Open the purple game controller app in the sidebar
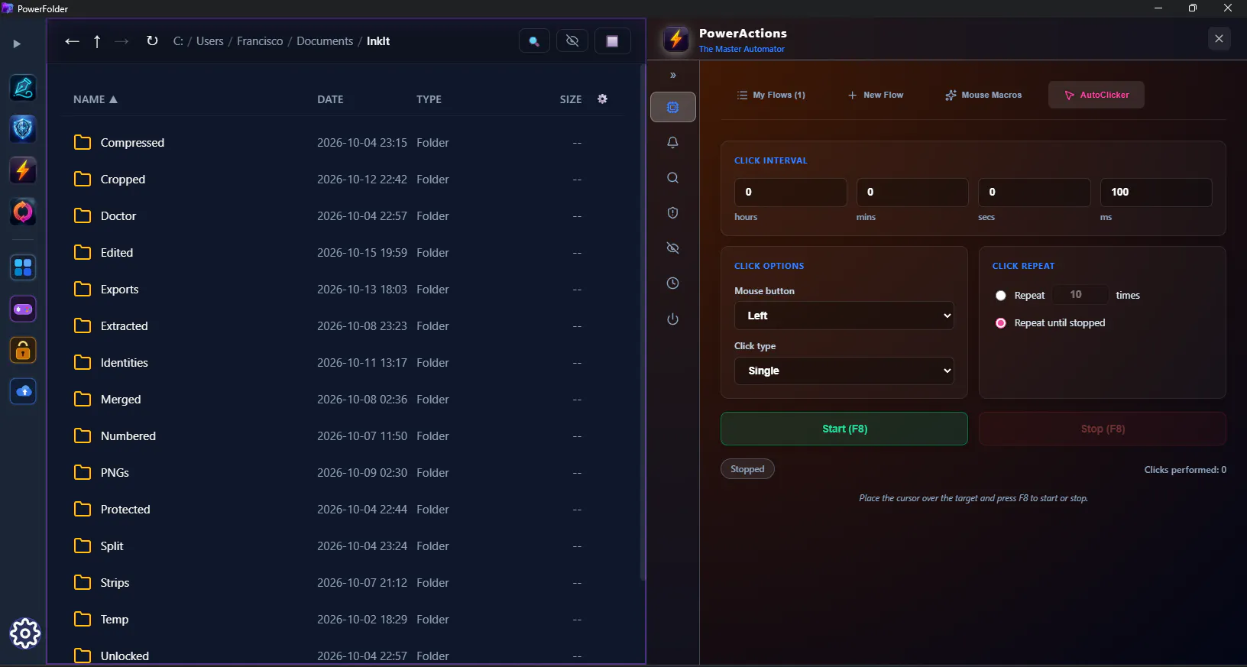 coord(23,309)
